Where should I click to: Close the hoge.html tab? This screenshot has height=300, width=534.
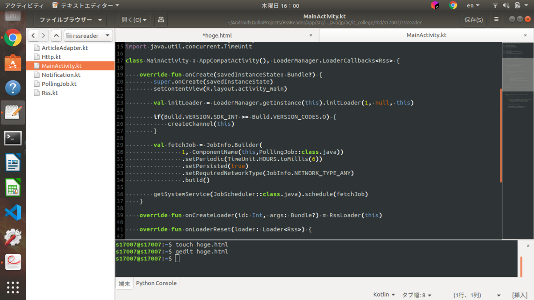pyautogui.click(x=311, y=35)
